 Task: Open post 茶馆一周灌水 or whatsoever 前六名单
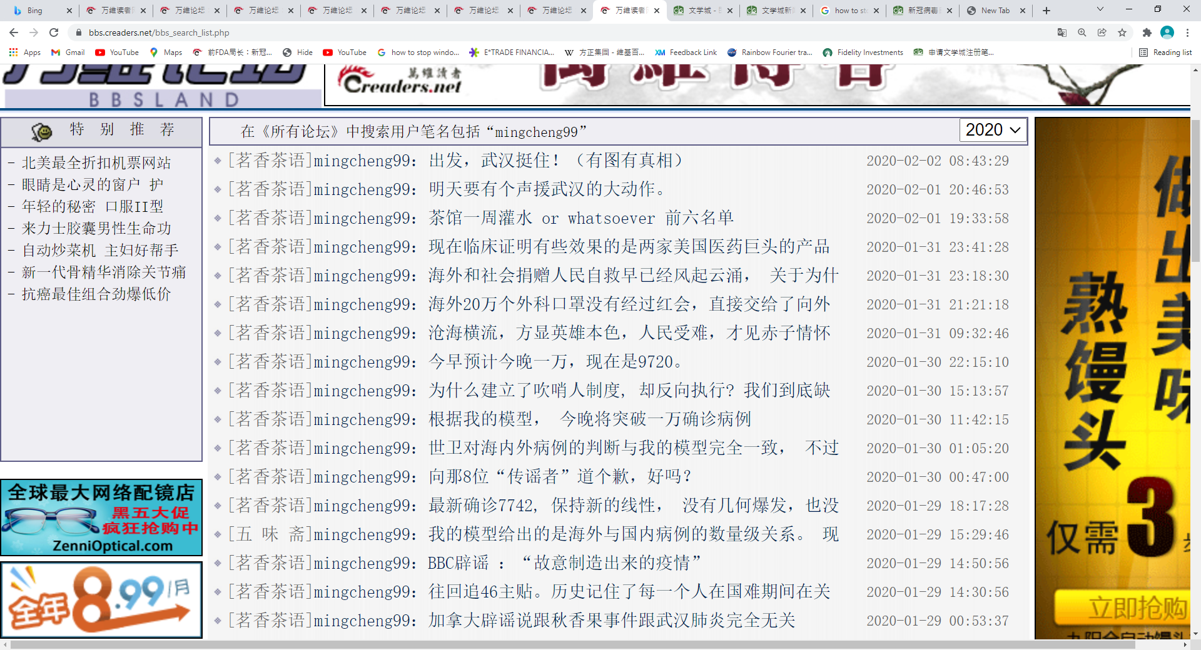[581, 218]
